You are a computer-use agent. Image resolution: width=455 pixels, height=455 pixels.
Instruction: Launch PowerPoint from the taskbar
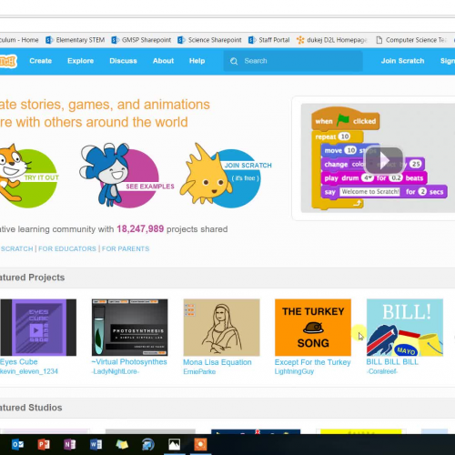[x=44, y=445]
